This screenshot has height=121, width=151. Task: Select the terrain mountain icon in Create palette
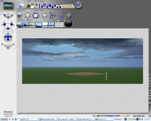coord(28,6)
